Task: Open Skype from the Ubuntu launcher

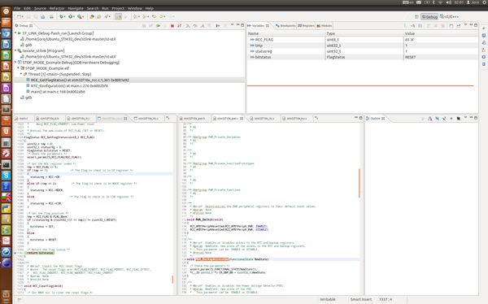Action: pyautogui.click(x=6, y=176)
